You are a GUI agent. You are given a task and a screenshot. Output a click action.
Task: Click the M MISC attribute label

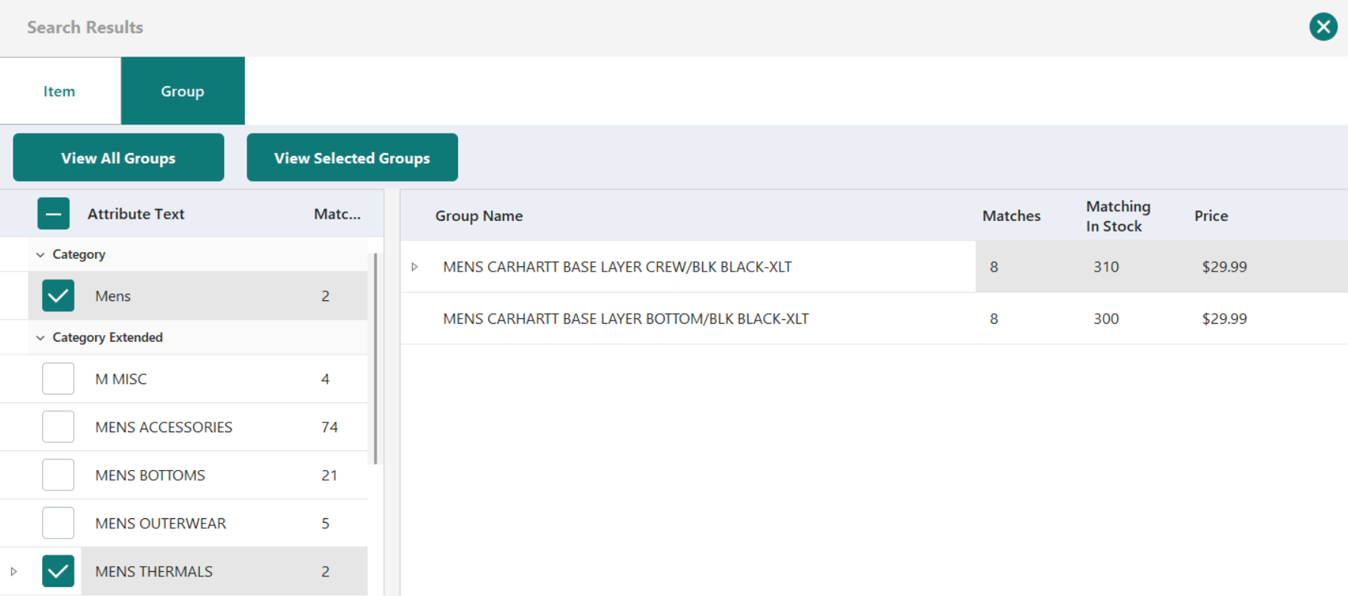pyautogui.click(x=121, y=379)
